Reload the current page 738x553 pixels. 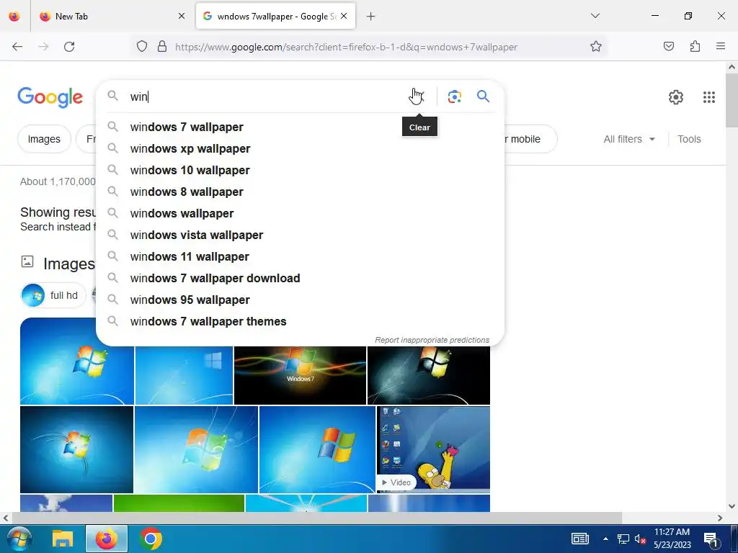point(69,46)
